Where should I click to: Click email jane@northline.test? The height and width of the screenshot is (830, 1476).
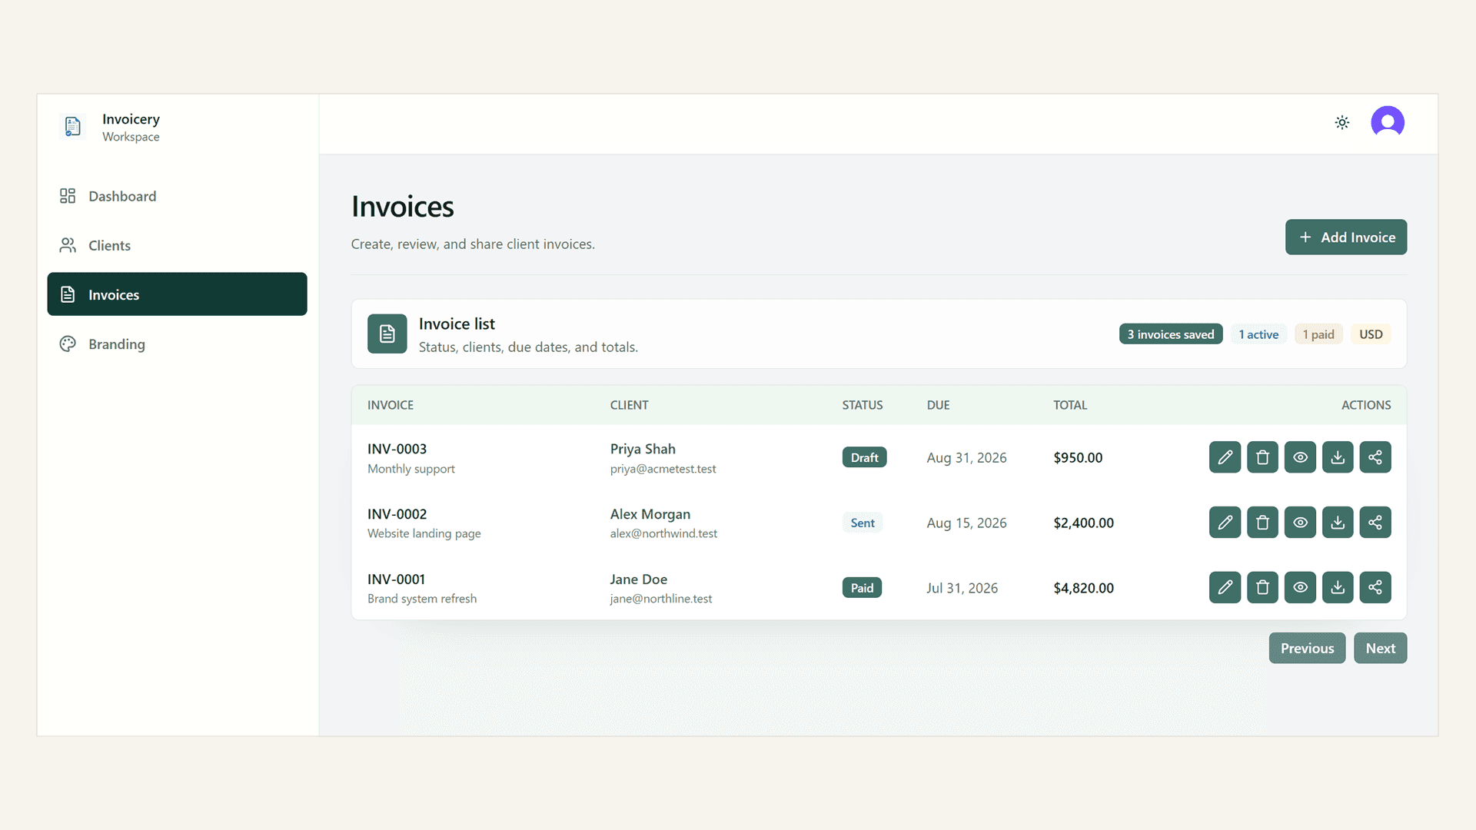[661, 599]
